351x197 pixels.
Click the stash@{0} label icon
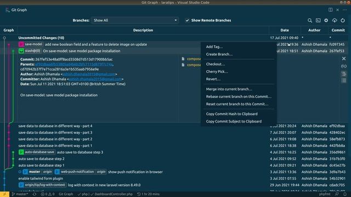[21, 51]
